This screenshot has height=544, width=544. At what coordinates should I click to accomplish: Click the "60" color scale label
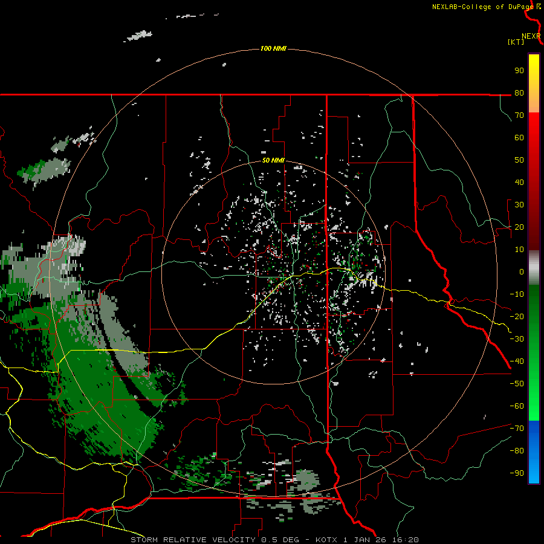pos(519,137)
